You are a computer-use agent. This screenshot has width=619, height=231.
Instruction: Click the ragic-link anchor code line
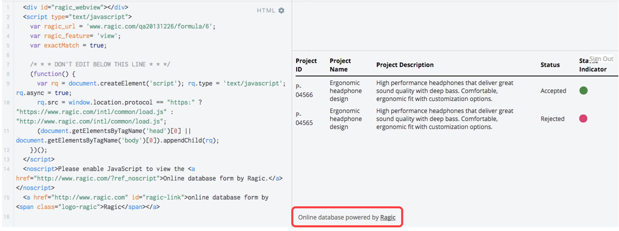[146, 197]
